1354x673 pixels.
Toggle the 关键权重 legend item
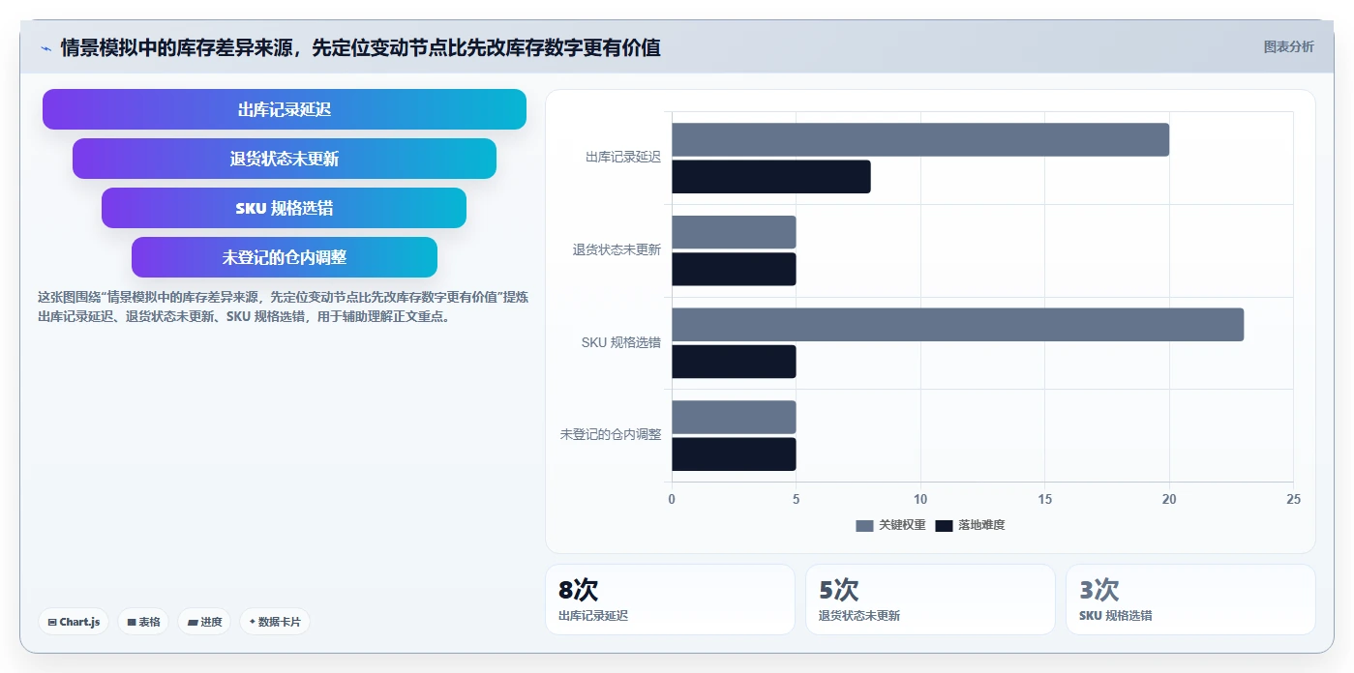pyautogui.click(x=890, y=525)
